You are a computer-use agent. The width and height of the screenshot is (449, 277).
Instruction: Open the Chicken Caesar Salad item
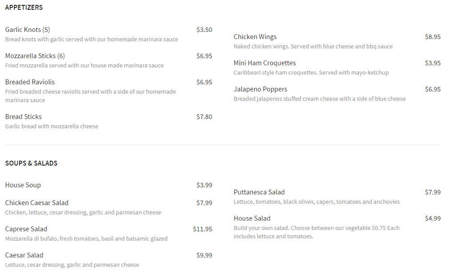click(x=37, y=203)
